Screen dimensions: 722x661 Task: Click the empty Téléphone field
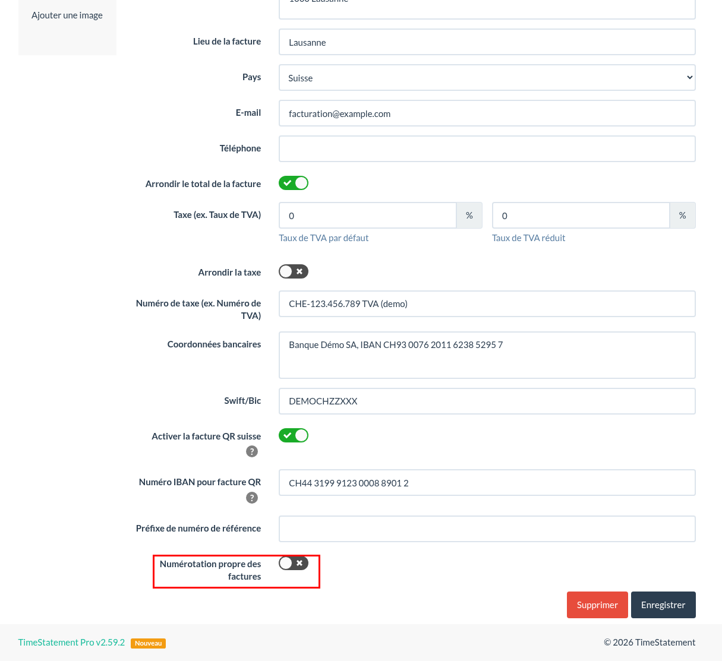pyautogui.click(x=487, y=149)
